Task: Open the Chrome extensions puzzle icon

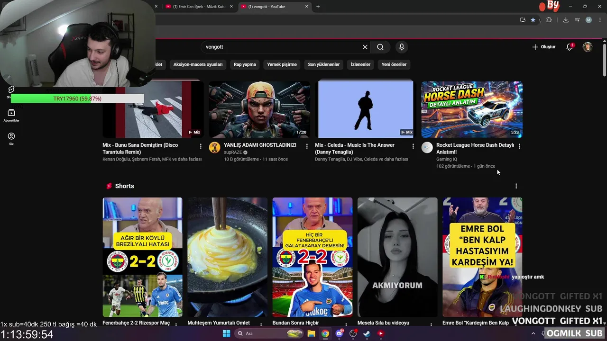Action: pyautogui.click(x=549, y=20)
